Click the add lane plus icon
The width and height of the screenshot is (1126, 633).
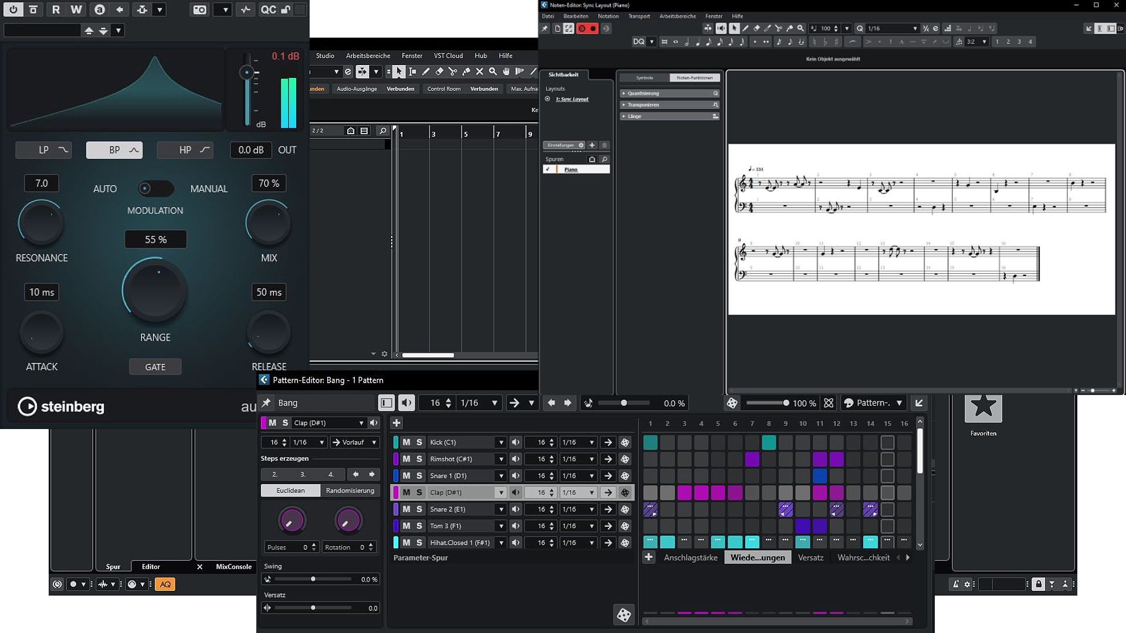coord(396,423)
